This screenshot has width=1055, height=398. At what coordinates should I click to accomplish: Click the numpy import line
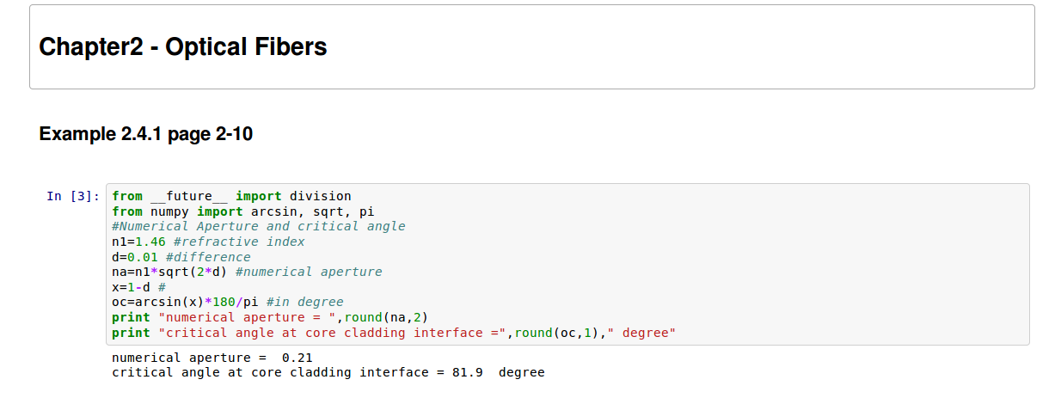[242, 211]
